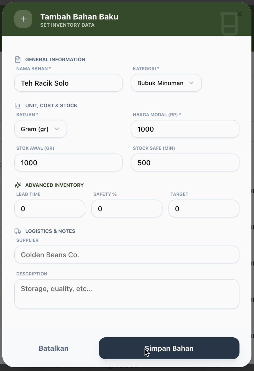Focus the Nama Bahan field
Screen dimensions: 254x371
tap(69, 83)
